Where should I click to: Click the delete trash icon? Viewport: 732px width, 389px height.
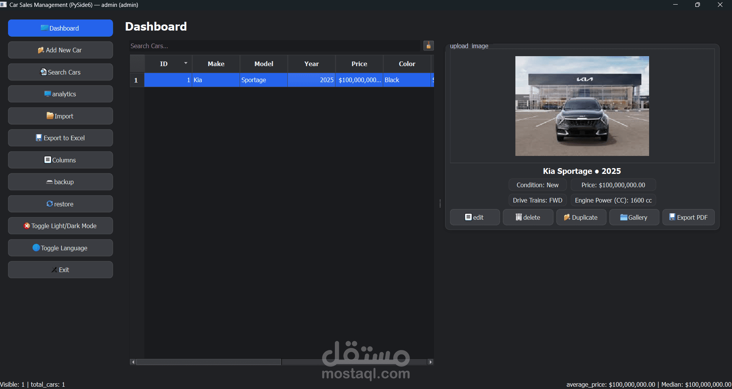519,217
